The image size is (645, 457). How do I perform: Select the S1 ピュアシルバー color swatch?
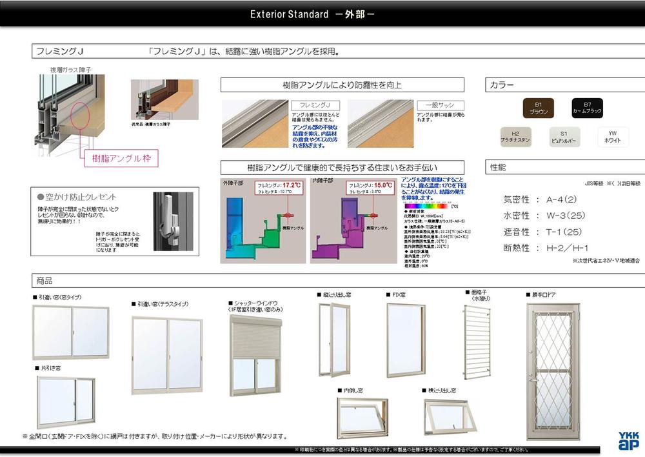[563, 136]
